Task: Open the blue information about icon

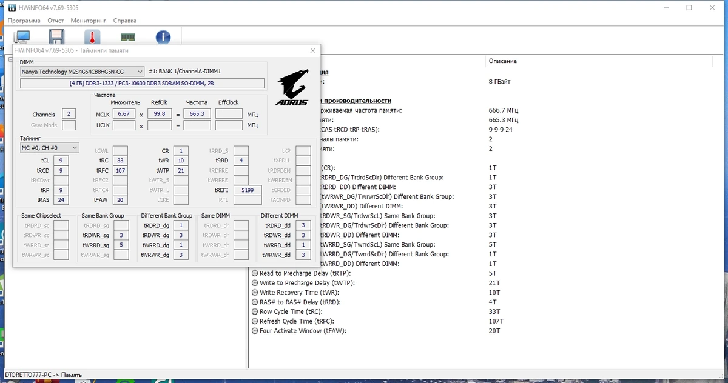Action: (x=163, y=38)
